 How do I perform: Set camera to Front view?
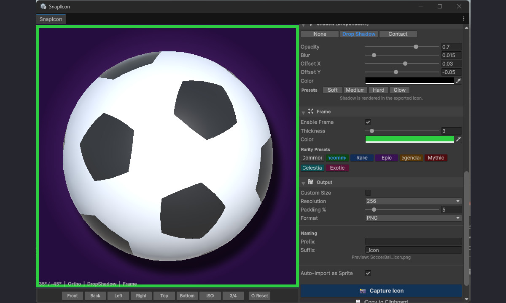[x=73, y=296]
